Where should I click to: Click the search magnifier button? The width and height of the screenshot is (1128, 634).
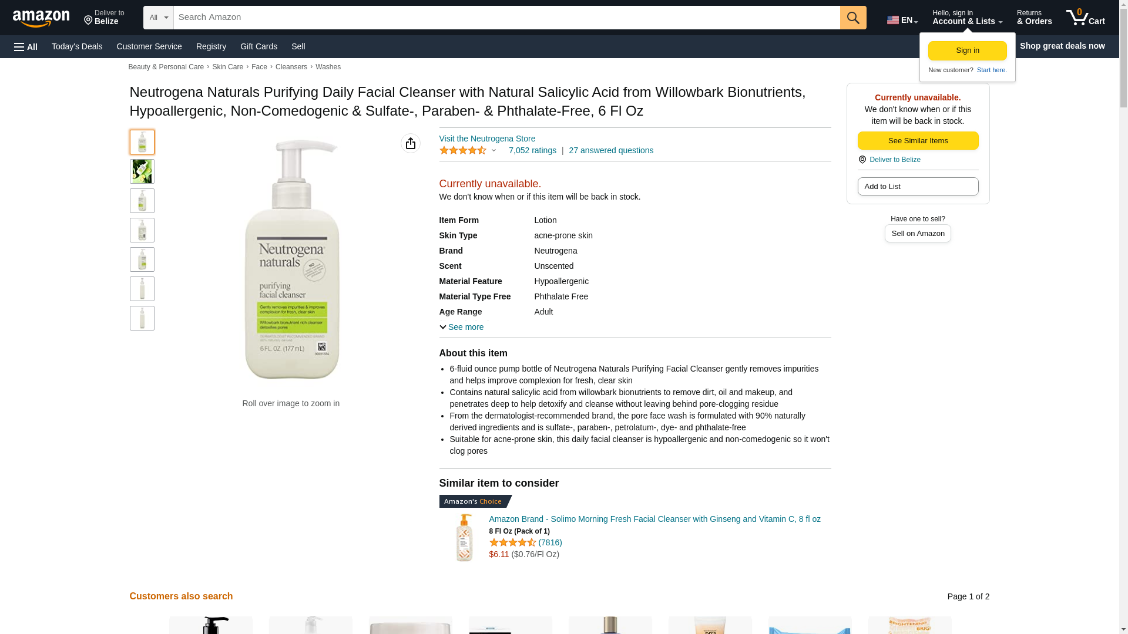[853, 18]
